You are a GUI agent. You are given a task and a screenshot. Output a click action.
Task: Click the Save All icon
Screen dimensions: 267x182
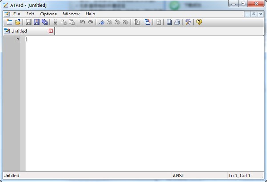point(44,22)
